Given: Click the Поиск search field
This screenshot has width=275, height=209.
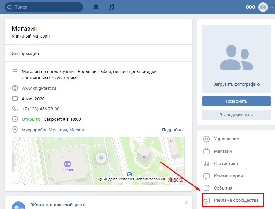Looking at the screenshot, I should (x=44, y=7).
